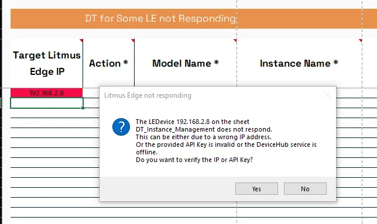The image size is (377, 224).
Task: Select the empty cell below 192.168.2.8
Action: 47,103
